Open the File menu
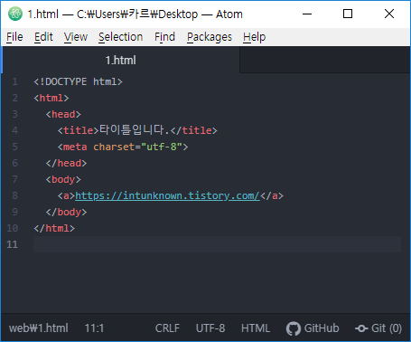 coord(14,37)
